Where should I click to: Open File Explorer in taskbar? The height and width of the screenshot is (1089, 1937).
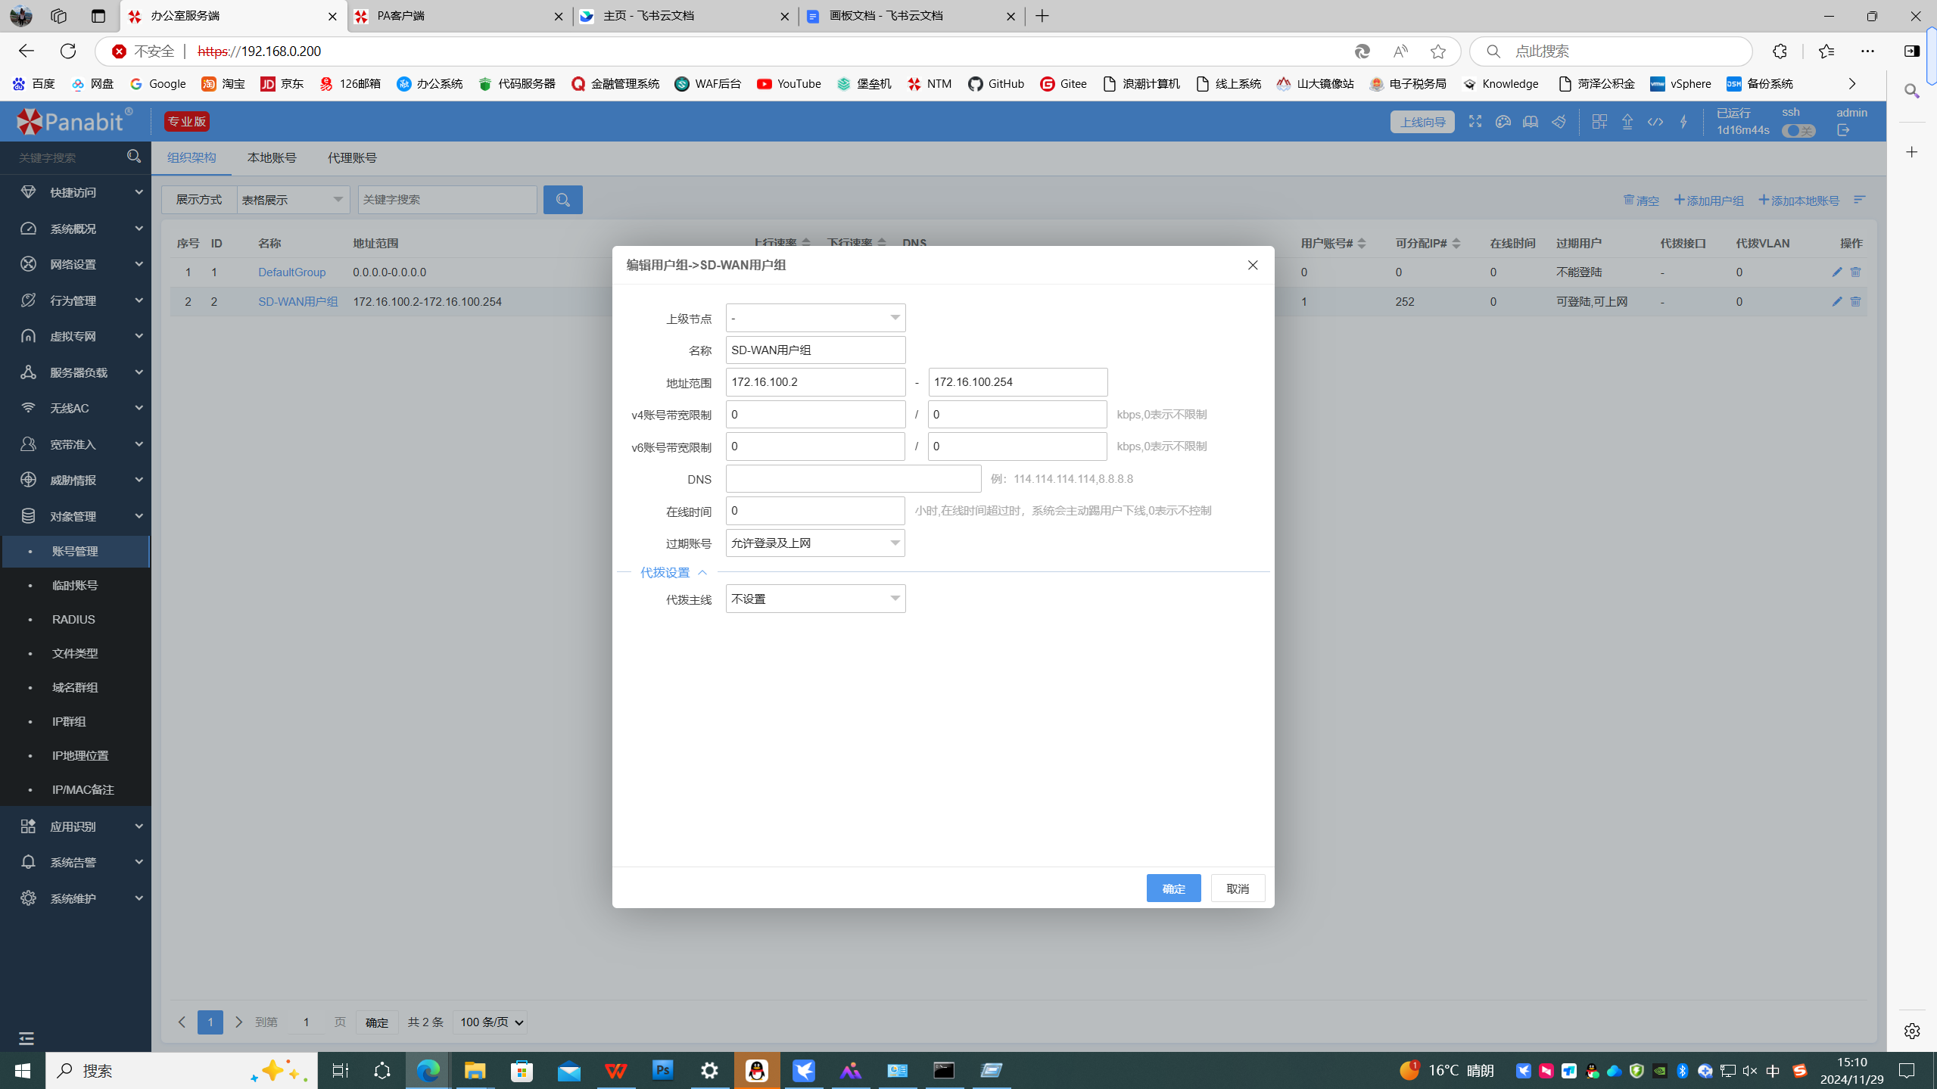[x=475, y=1070]
